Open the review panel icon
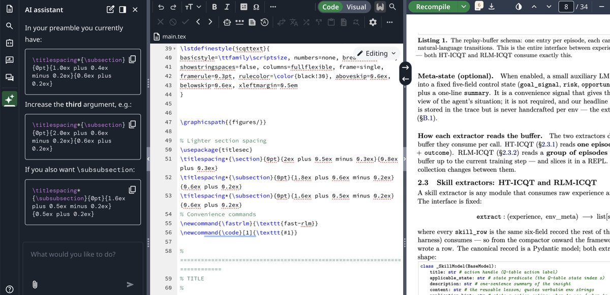610x295 pixels. coord(9,60)
